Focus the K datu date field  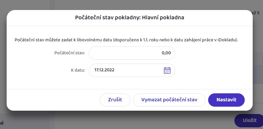tap(132, 70)
